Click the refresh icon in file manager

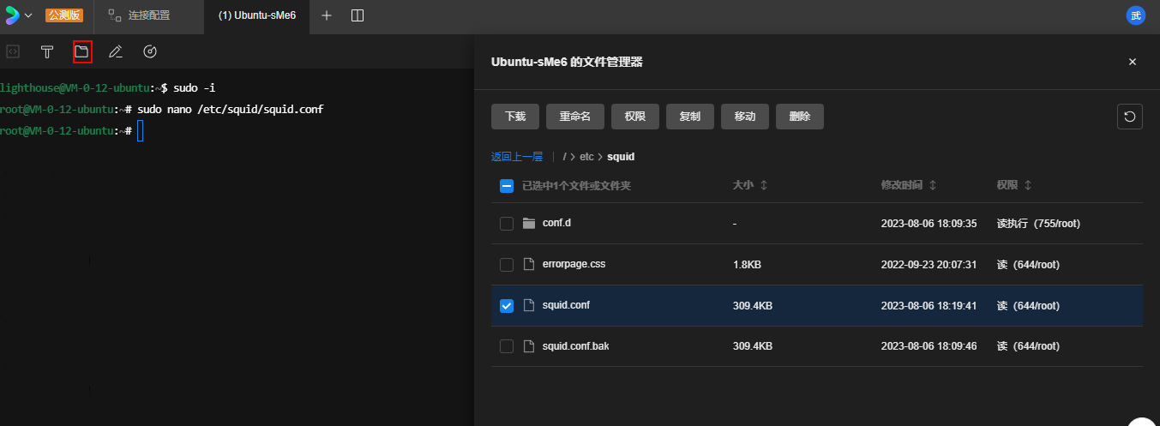pyautogui.click(x=1129, y=117)
